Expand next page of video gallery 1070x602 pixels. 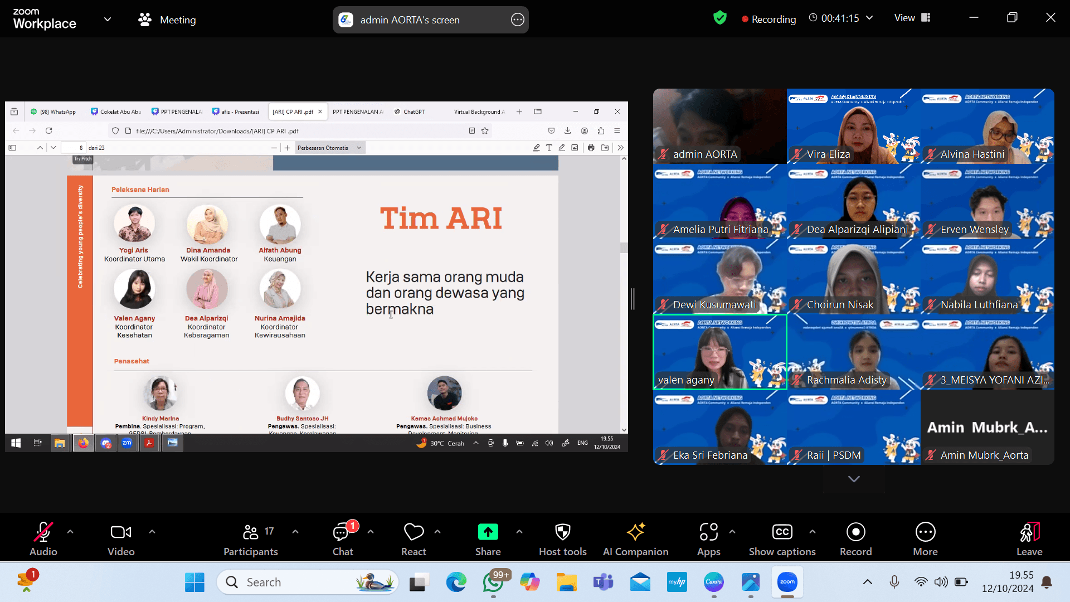[853, 479]
